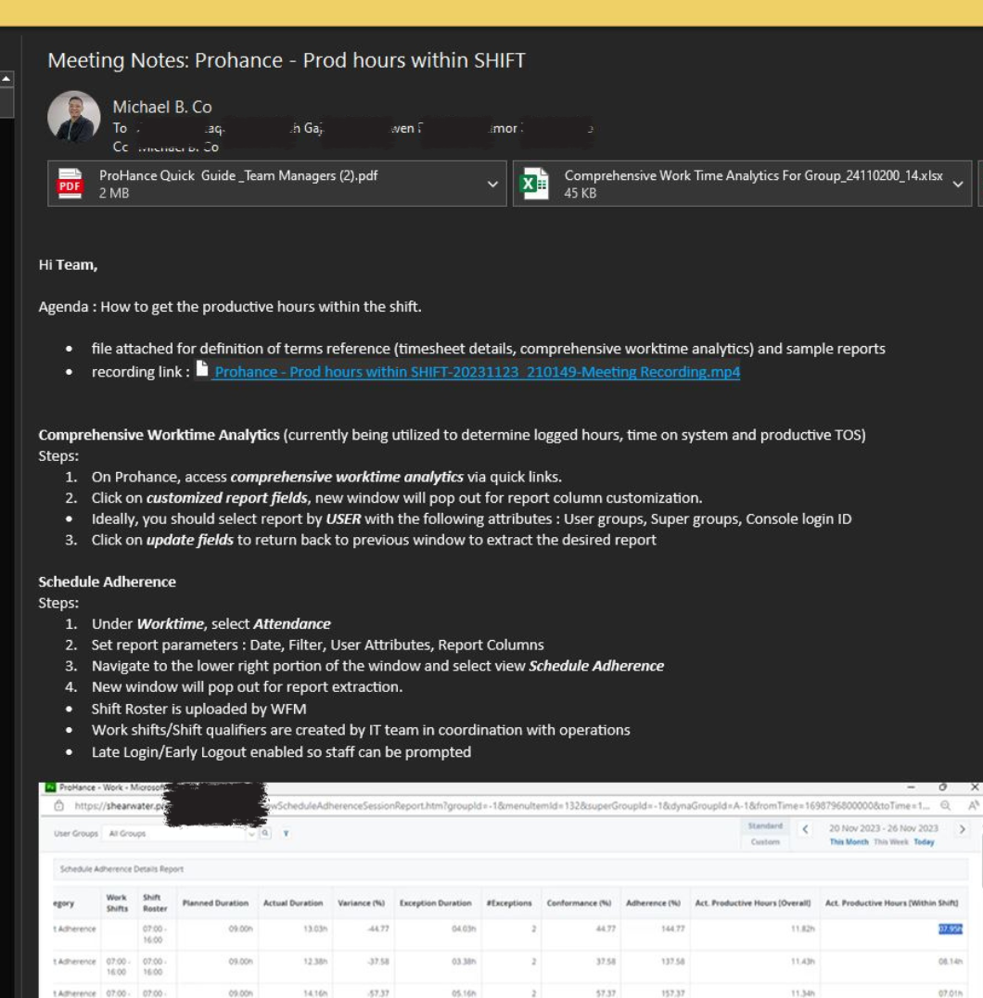The height and width of the screenshot is (998, 983).
Task: Open the All Groups dropdown in ProHance
Action: (x=180, y=833)
